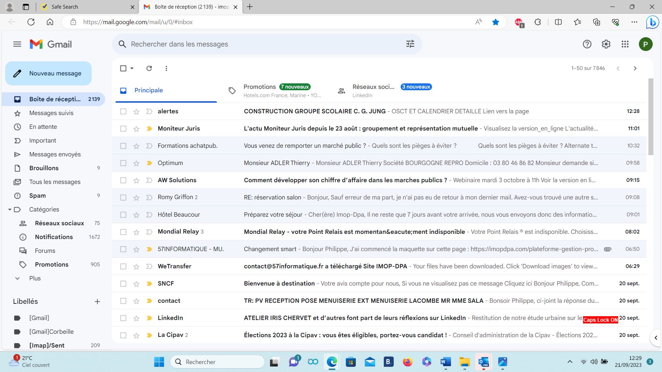Check the Formations achatpub. email
The image size is (662, 372).
123,146
